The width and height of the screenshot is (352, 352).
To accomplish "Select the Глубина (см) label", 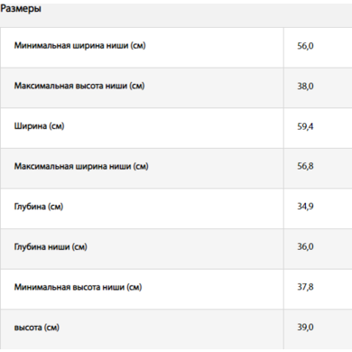I will (x=39, y=207).
